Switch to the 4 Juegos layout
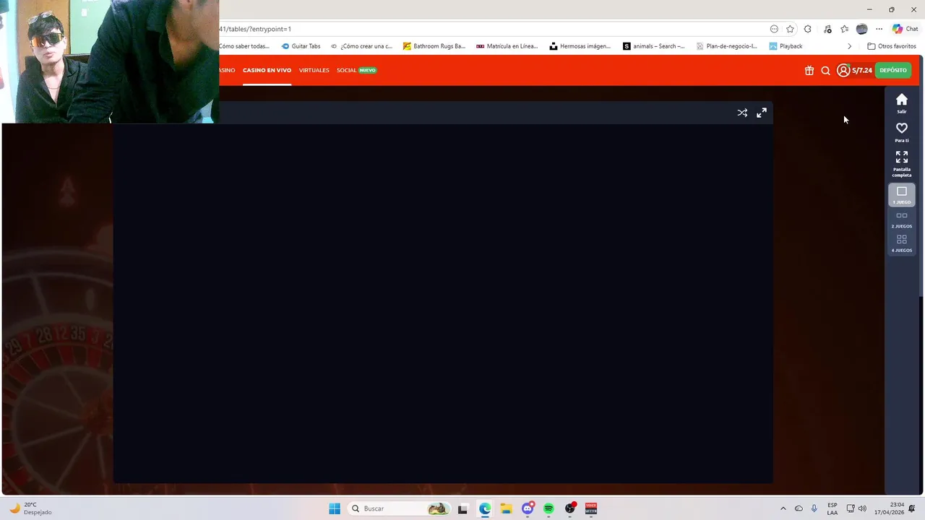The width and height of the screenshot is (925, 520). coord(902,243)
